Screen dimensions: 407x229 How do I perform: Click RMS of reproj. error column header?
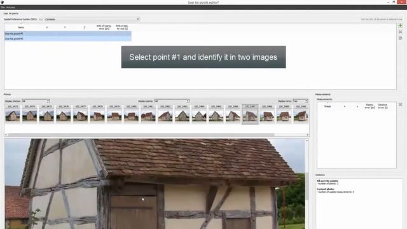pyautogui.click(x=104, y=27)
